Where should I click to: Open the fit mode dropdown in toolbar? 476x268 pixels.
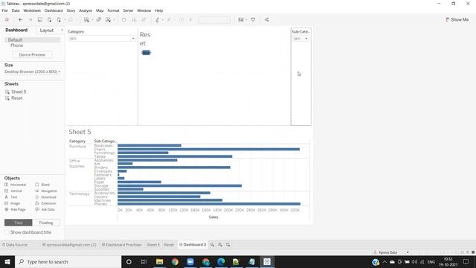click(x=214, y=20)
